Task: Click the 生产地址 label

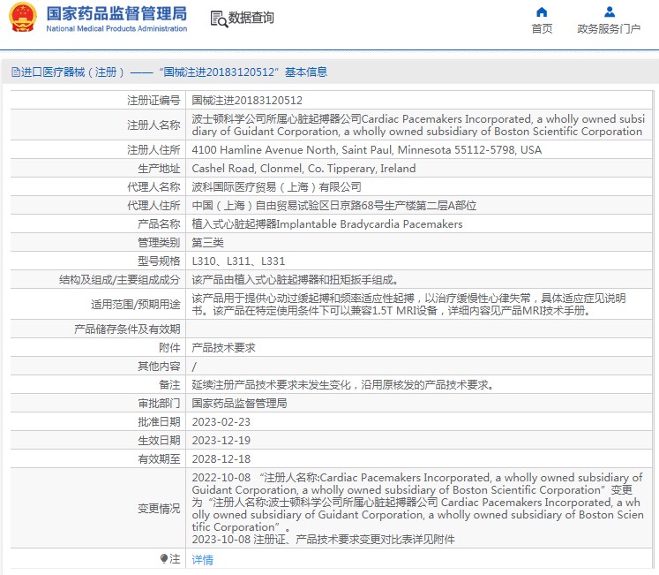Action: pos(159,169)
